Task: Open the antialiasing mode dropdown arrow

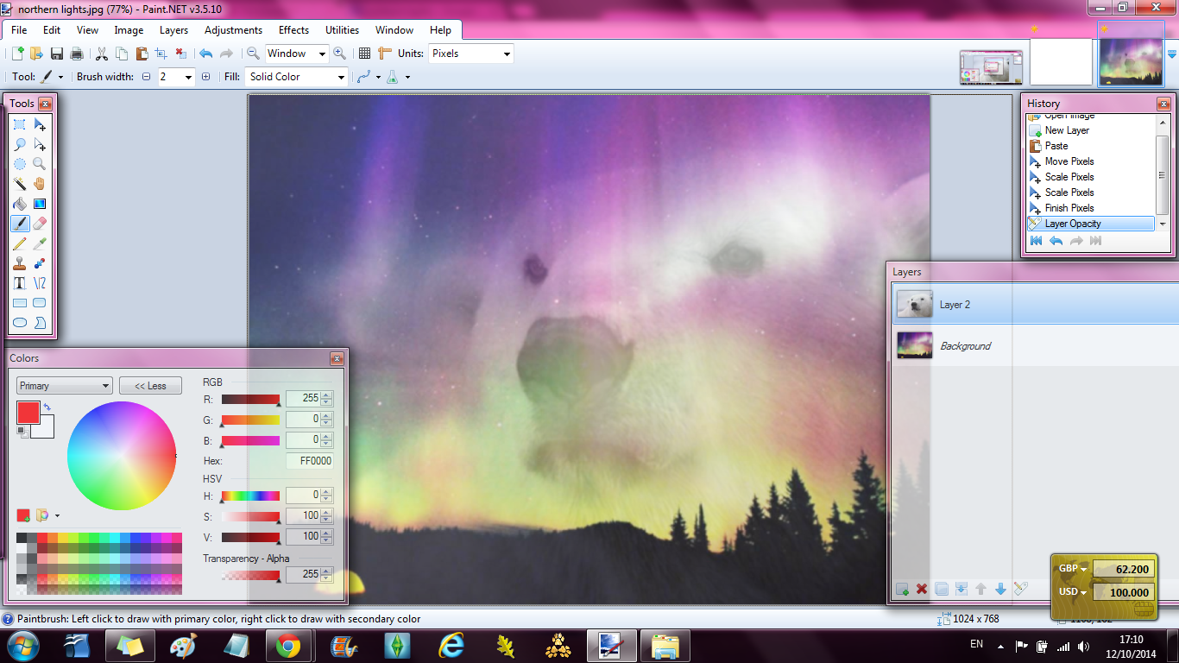Action: click(x=378, y=77)
